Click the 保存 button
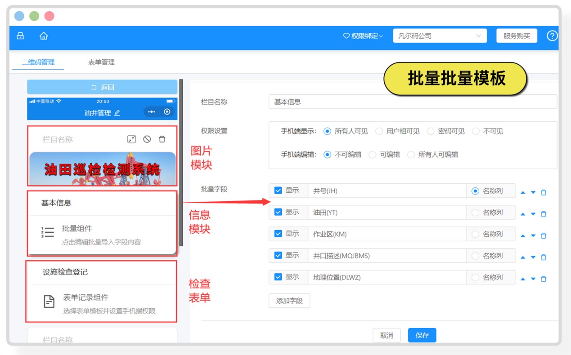 tap(422, 335)
